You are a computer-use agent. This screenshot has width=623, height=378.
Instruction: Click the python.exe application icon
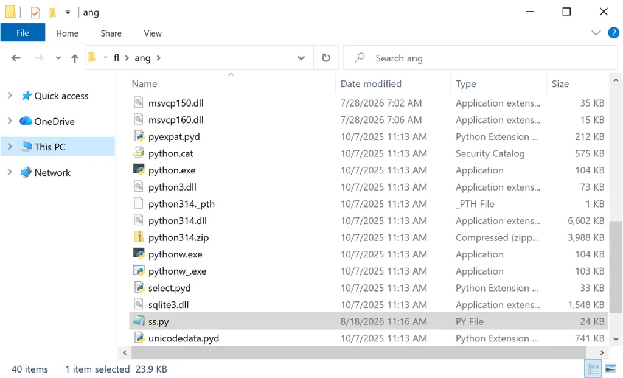click(x=138, y=170)
